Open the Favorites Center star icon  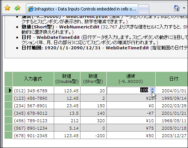click(x=7, y=8)
